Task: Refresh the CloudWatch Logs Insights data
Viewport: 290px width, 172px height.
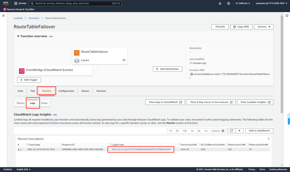Action: tap(231, 131)
